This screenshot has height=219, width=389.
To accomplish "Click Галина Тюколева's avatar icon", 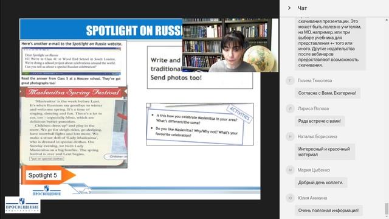I will pos(290,80).
